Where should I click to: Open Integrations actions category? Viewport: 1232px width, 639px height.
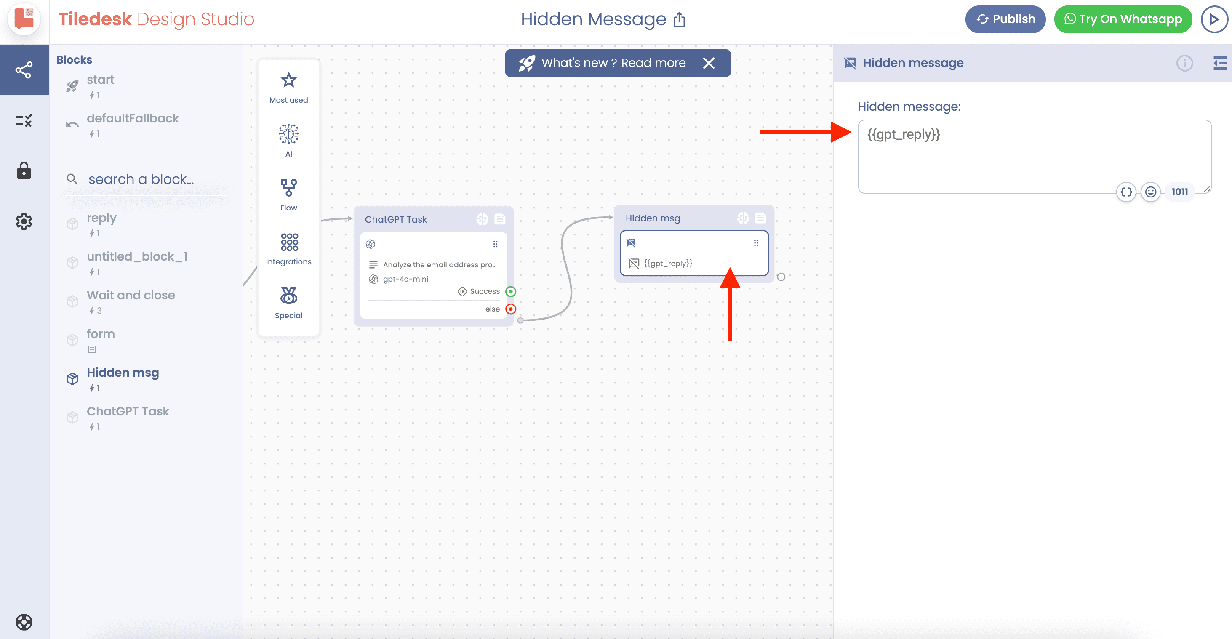pyautogui.click(x=288, y=249)
